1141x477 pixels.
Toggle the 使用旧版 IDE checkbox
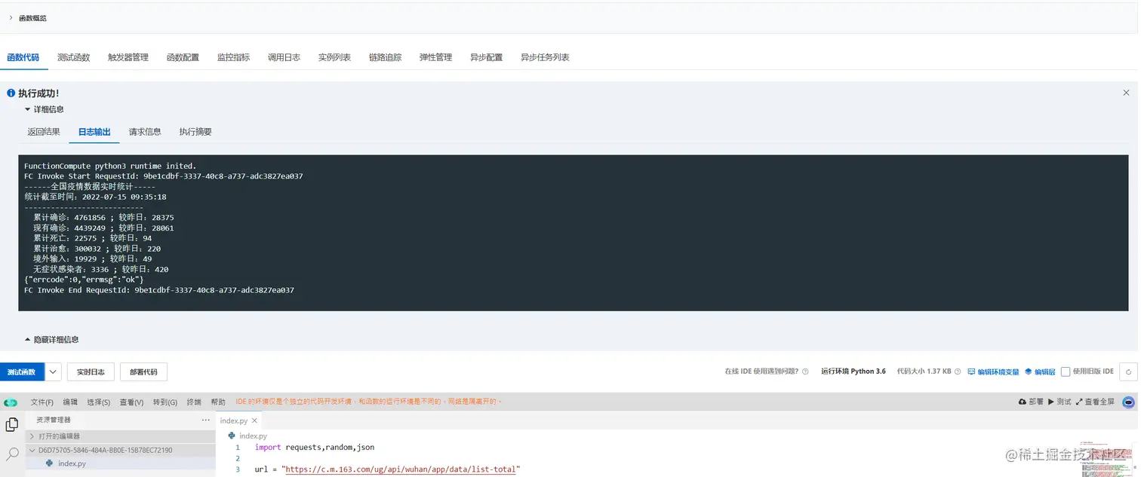pos(1066,372)
